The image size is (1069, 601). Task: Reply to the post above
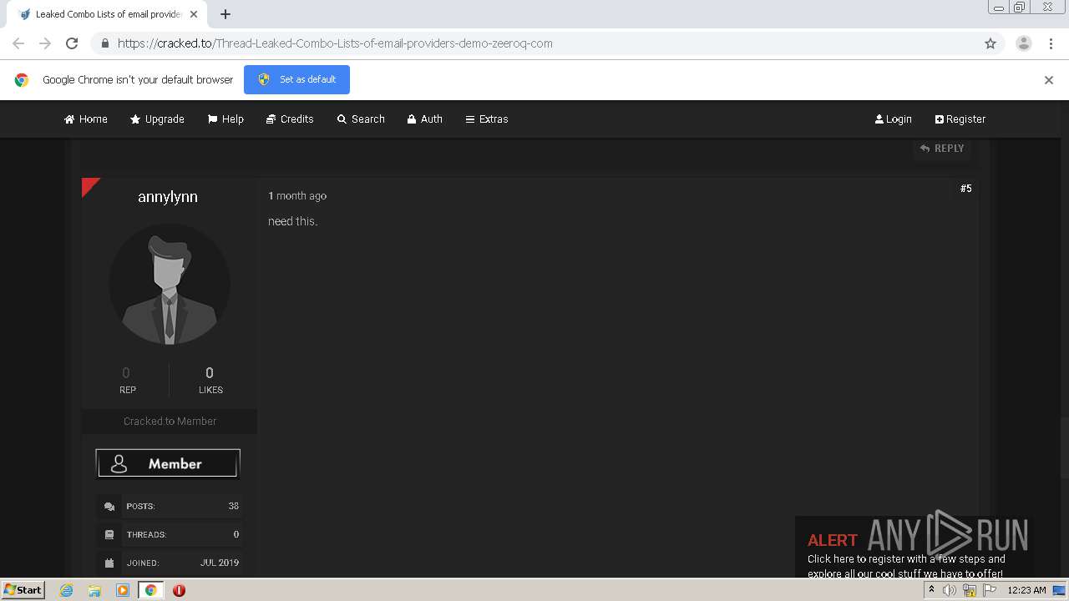[942, 149]
